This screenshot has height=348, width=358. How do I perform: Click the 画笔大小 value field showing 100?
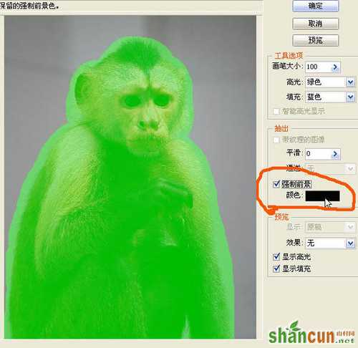click(x=318, y=67)
